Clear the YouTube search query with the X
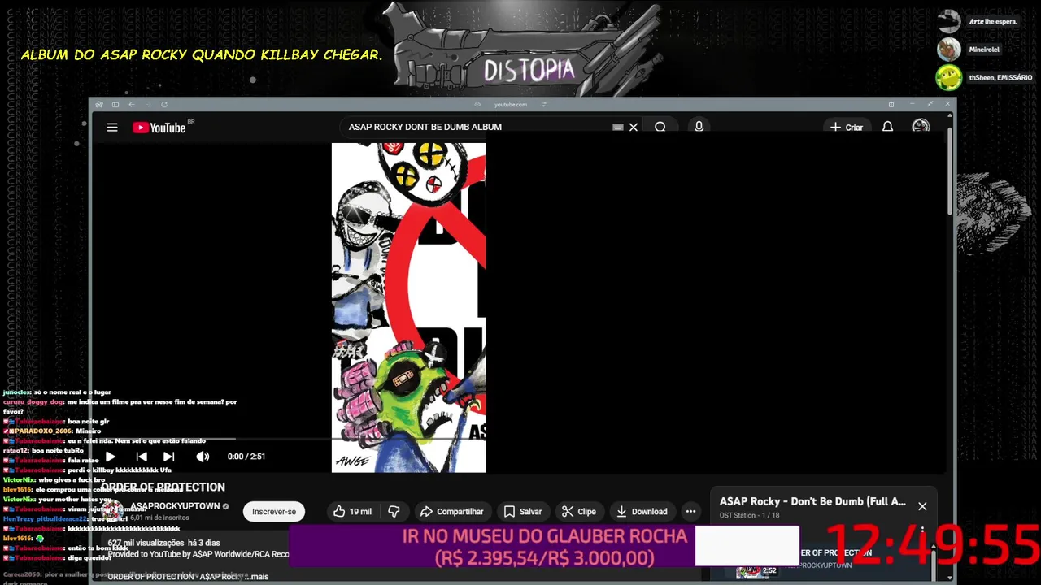 634,128
